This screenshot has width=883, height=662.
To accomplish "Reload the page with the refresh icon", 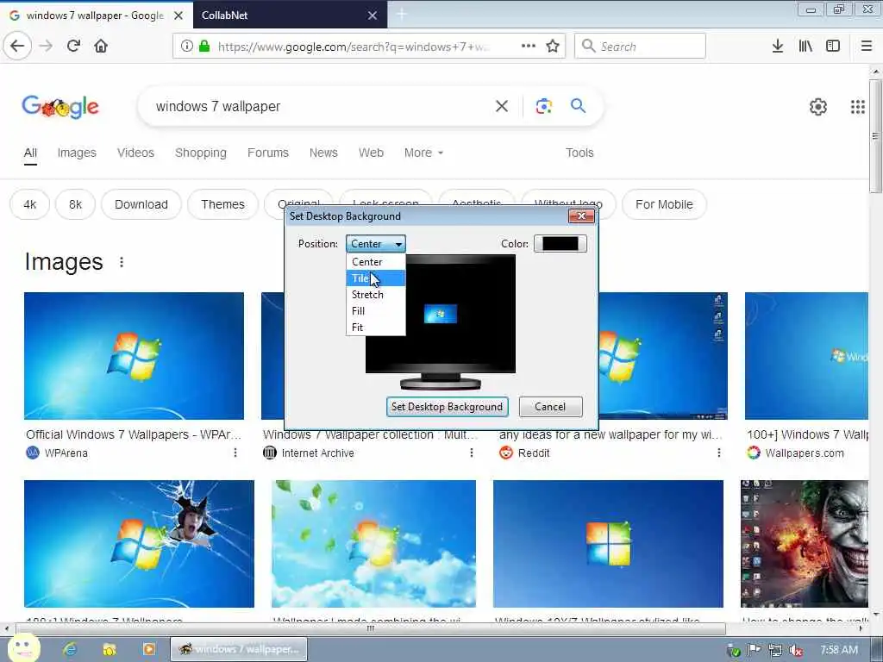I will pos(73,46).
